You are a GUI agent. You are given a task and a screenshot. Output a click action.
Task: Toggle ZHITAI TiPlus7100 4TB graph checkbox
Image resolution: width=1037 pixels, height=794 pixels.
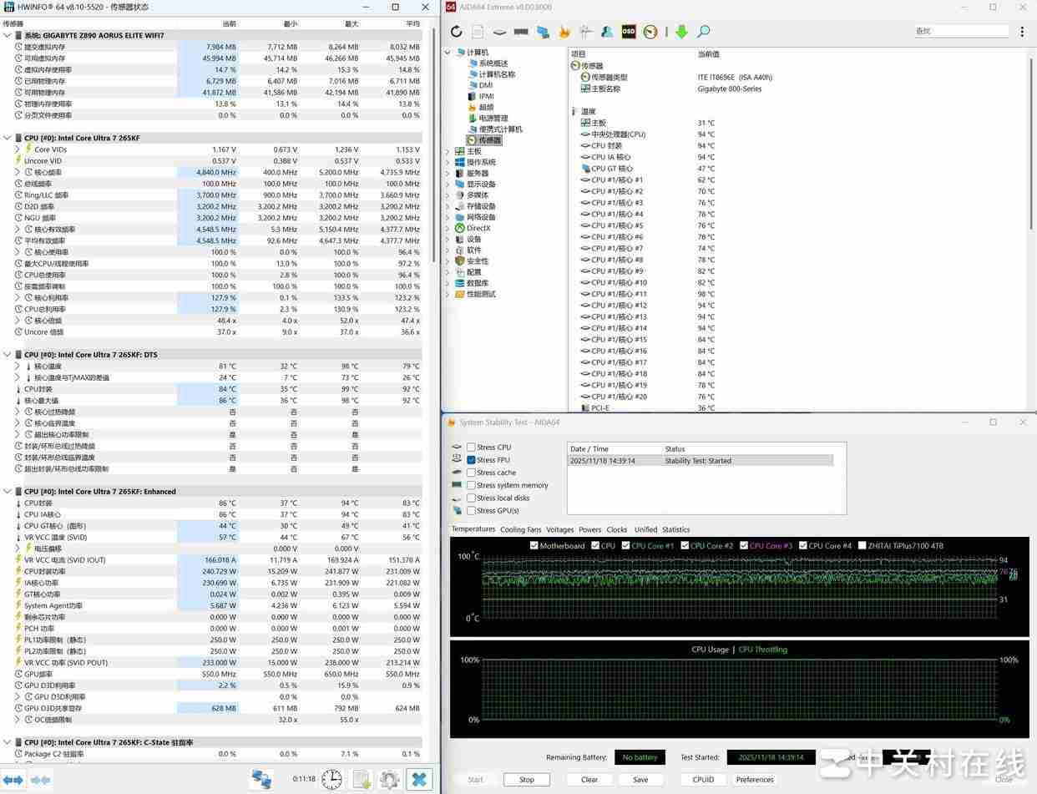pyautogui.click(x=862, y=546)
